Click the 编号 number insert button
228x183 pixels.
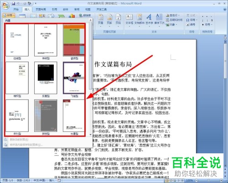click(191, 25)
